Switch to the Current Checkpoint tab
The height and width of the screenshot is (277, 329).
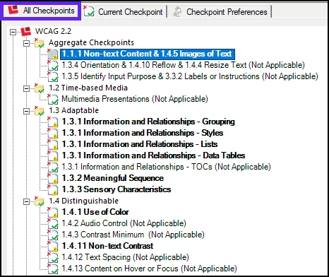pyautogui.click(x=124, y=12)
